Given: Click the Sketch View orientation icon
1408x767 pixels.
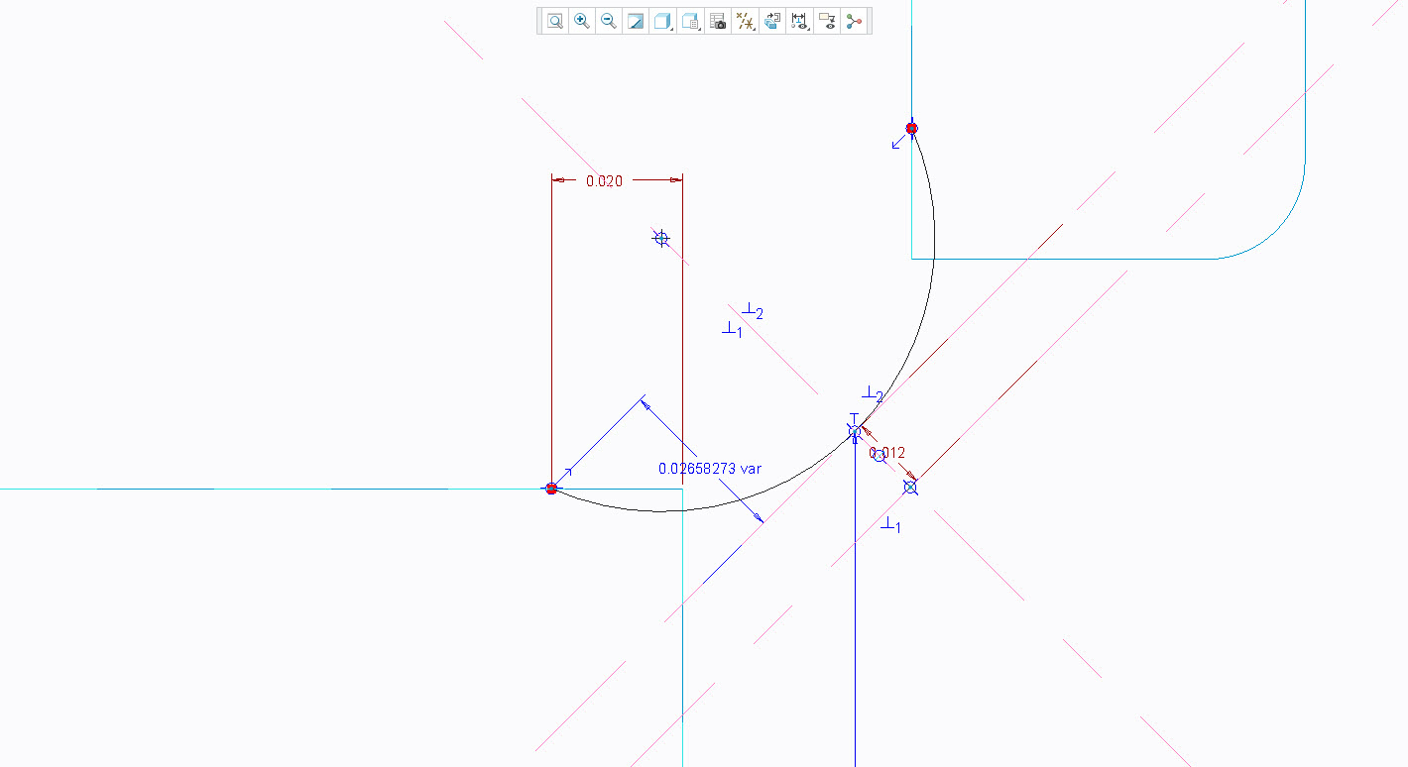Looking at the screenshot, I should (772, 21).
